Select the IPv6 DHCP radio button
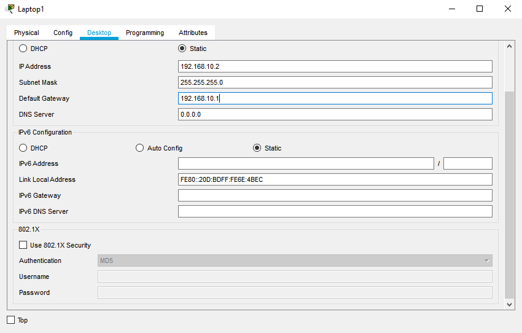522x333 pixels. click(x=23, y=148)
